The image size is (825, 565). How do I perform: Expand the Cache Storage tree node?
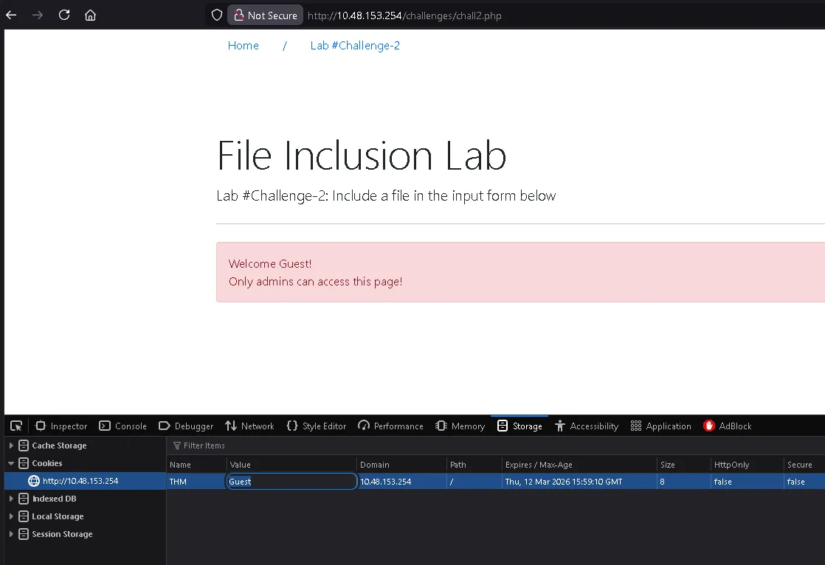(x=11, y=446)
